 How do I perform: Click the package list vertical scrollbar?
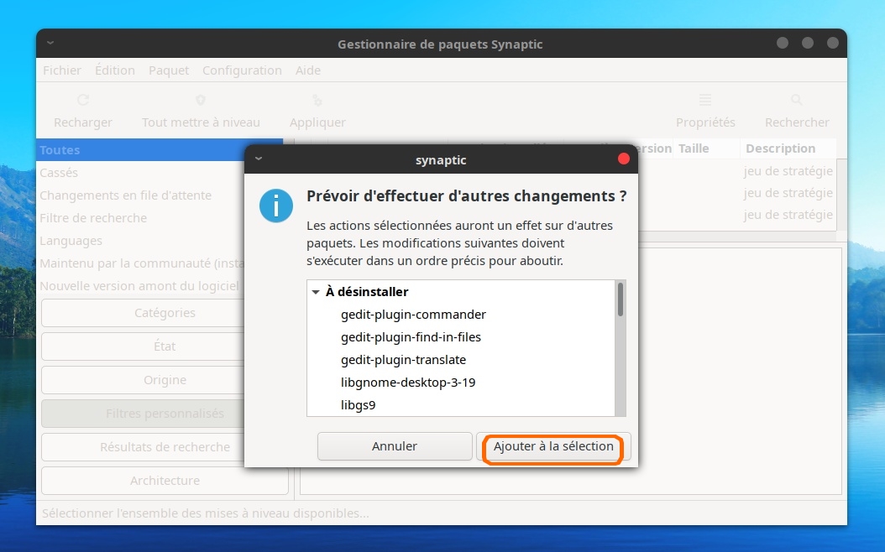point(621,299)
